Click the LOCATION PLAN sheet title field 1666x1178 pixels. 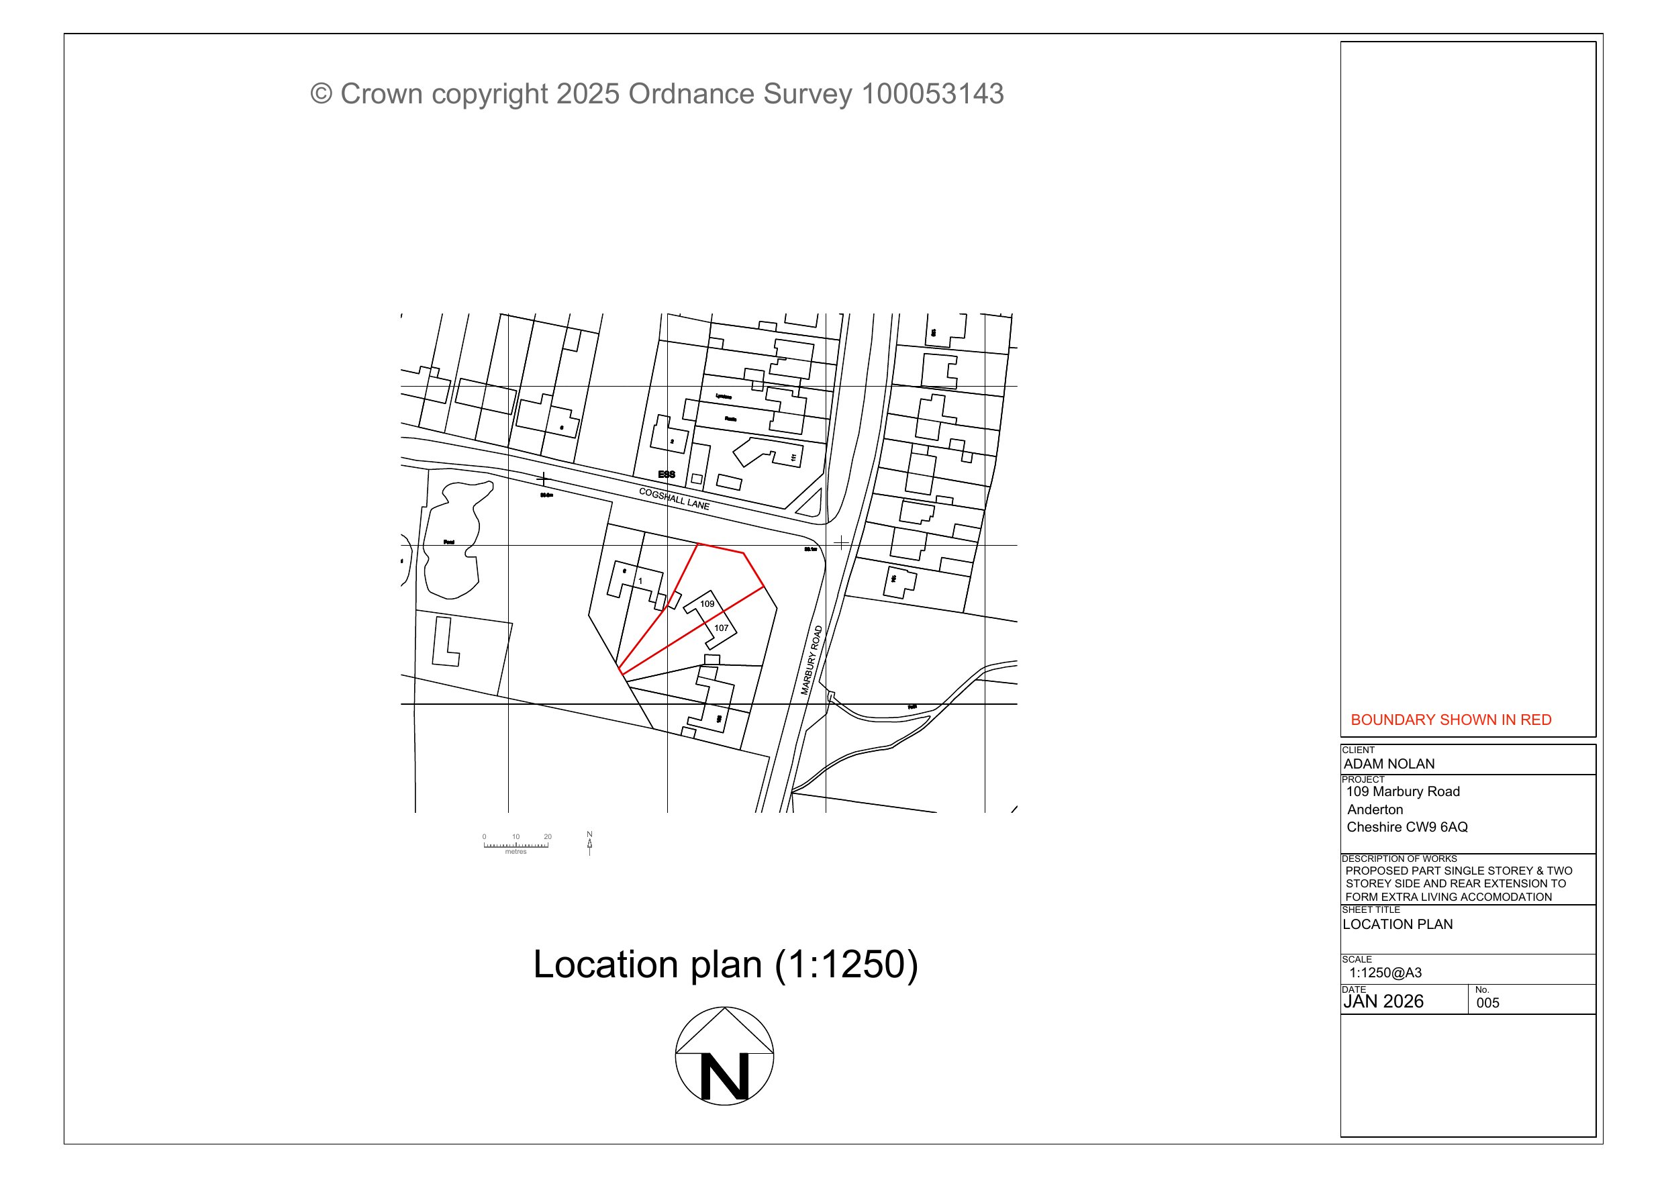pyautogui.click(x=1398, y=924)
